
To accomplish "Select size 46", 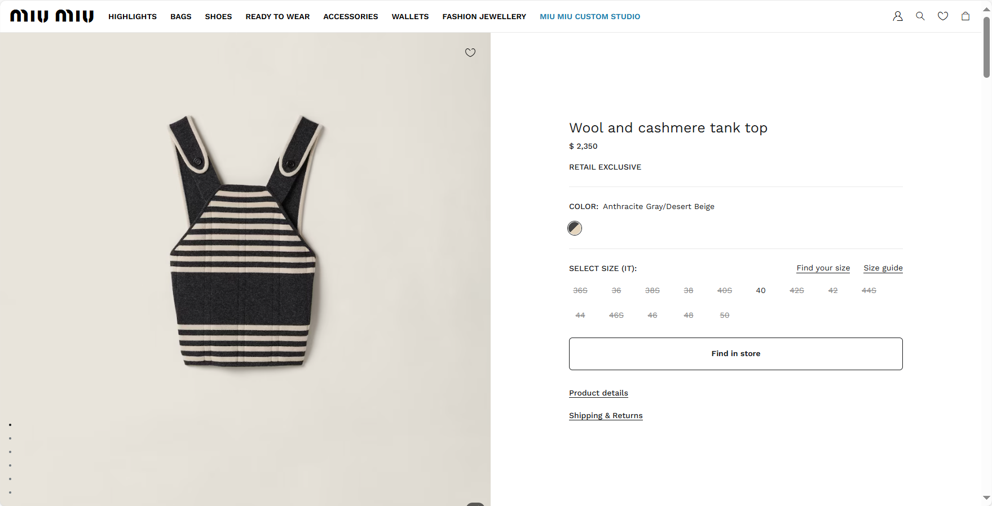I will 652,316.
